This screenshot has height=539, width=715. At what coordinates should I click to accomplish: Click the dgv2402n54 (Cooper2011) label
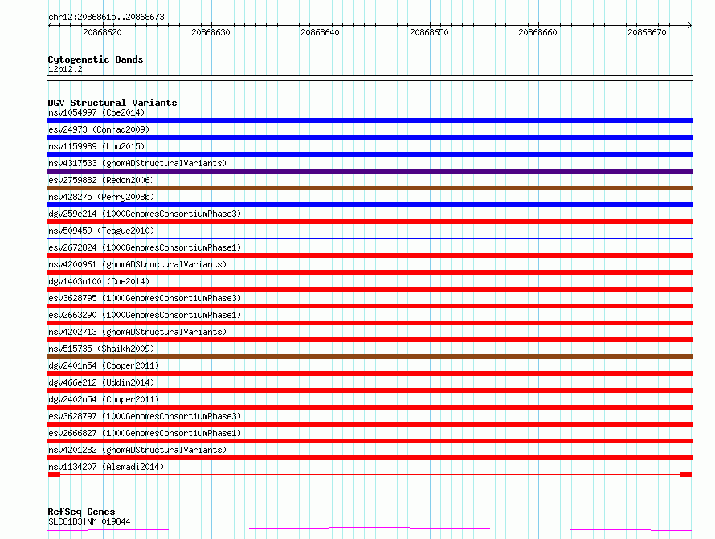click(104, 399)
